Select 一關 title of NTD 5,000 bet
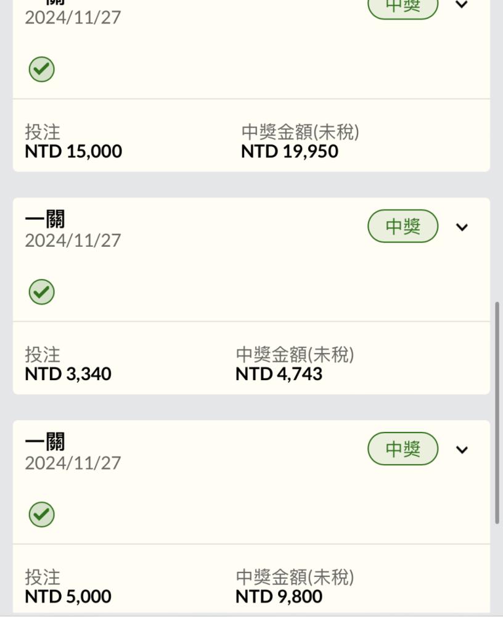Screen dimensions: 503x617 (45, 442)
